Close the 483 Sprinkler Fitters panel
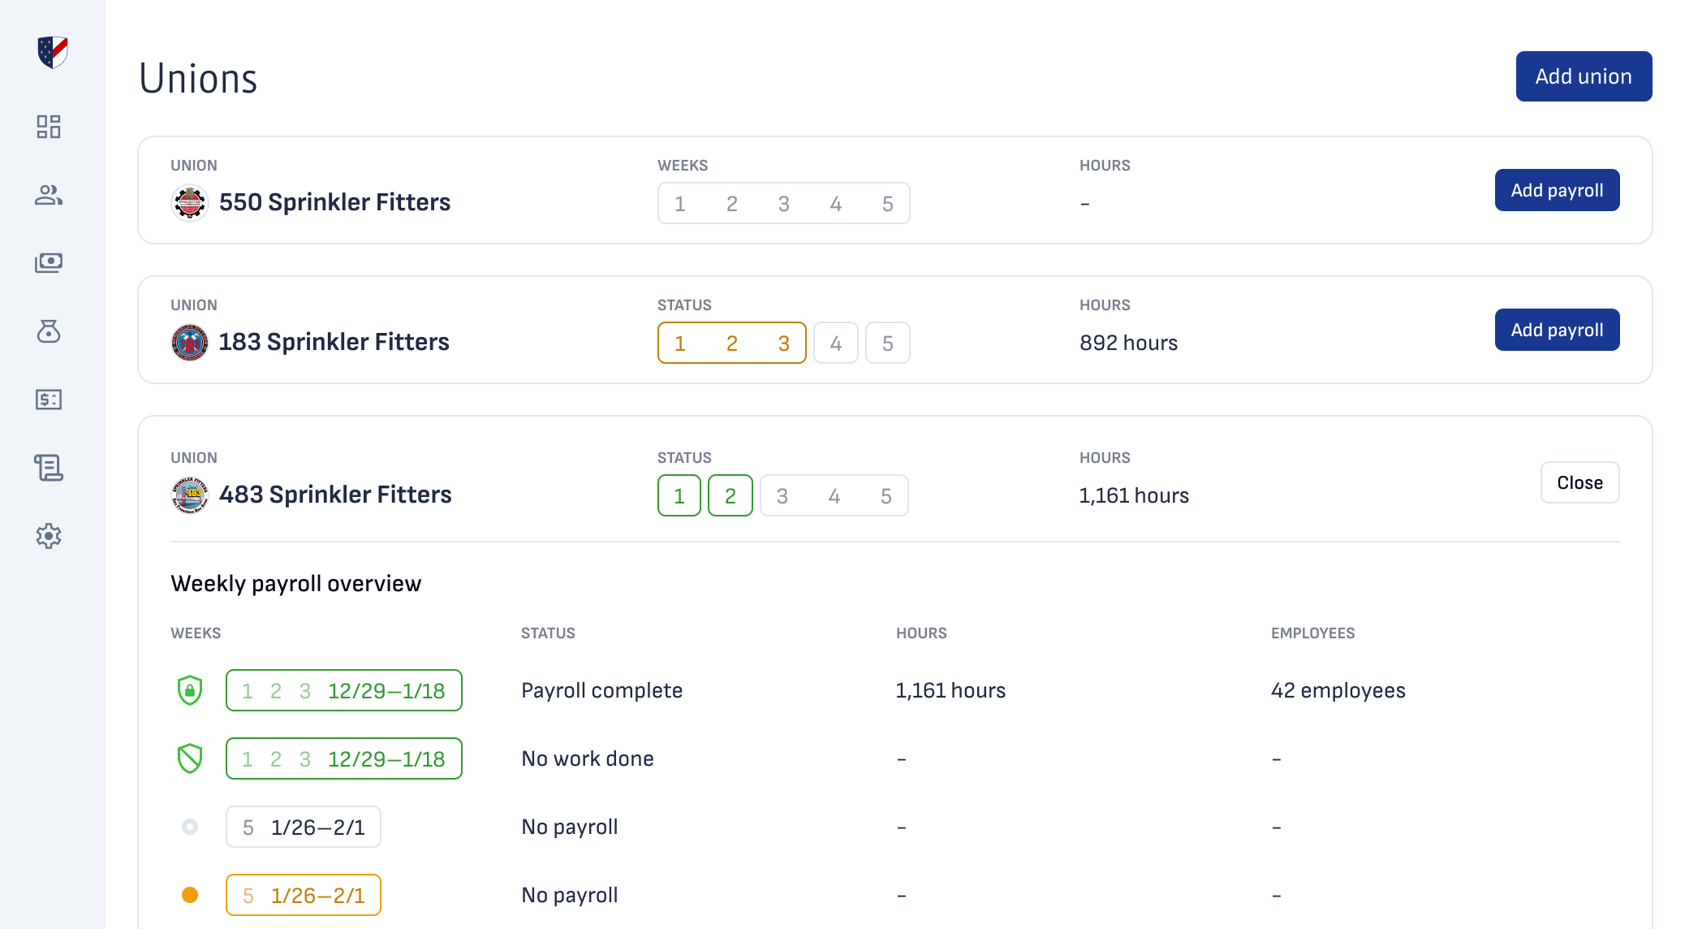1685x929 pixels. click(1579, 482)
